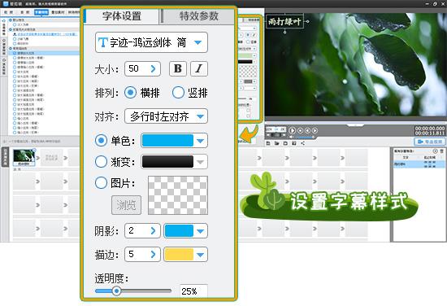Open the first vertical side tab on the left
Image resolution: width=447 pixels, height=306 pixels.
(4, 28)
